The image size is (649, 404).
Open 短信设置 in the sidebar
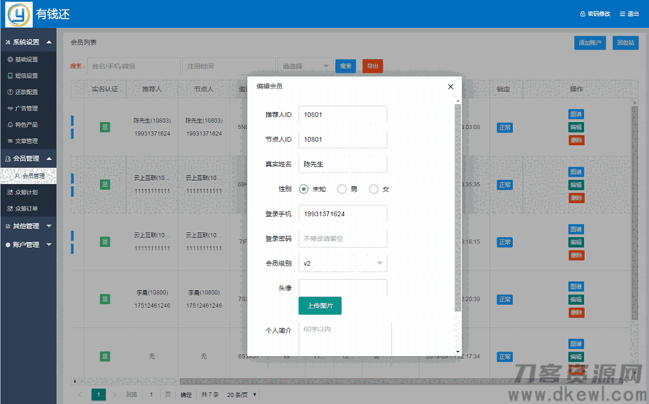point(26,76)
